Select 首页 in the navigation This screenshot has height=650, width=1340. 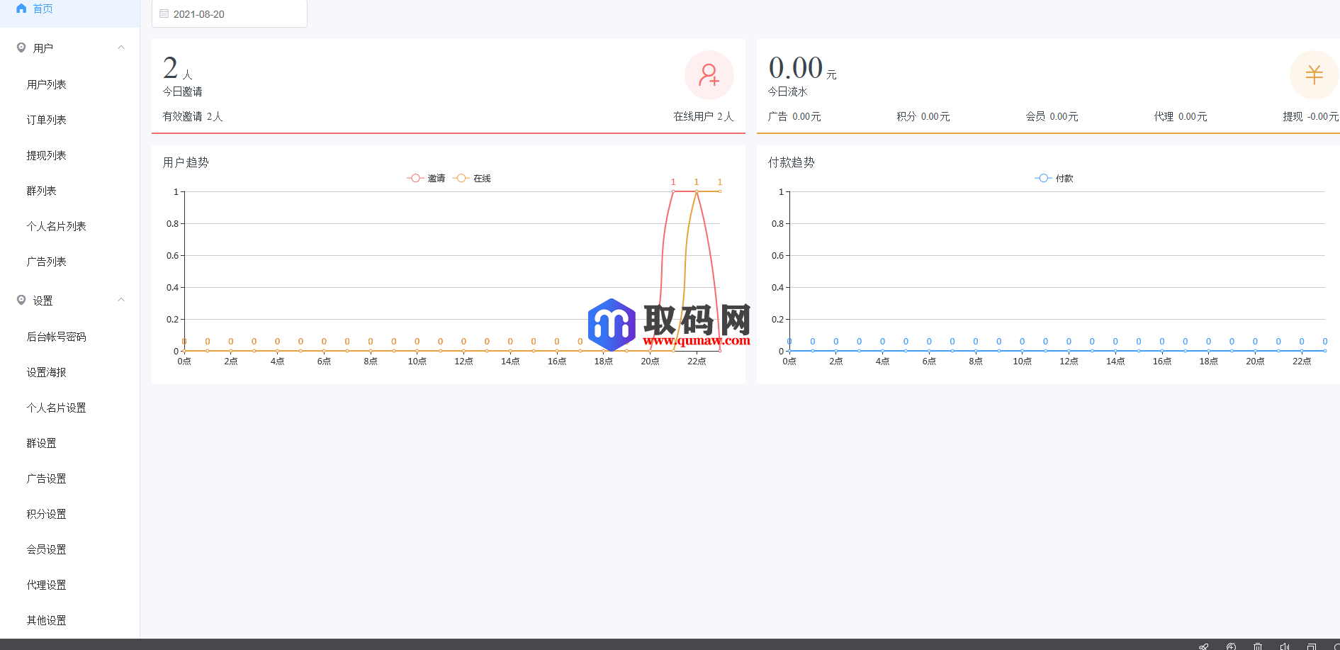point(41,9)
